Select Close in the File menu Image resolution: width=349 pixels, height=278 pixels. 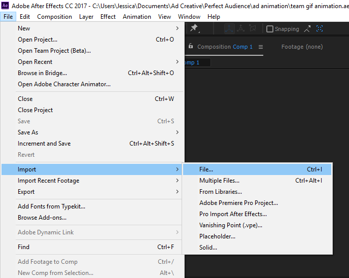tap(92, 98)
